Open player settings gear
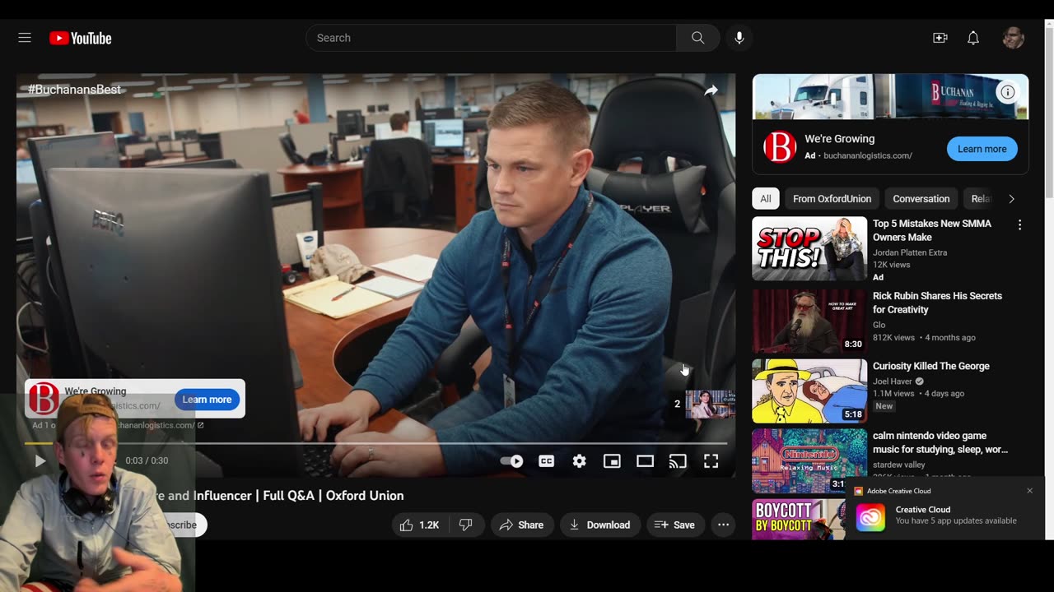 tap(580, 461)
